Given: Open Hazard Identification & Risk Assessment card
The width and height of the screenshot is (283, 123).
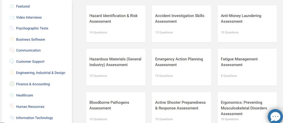Looking at the screenshot, I should [x=116, y=24].
